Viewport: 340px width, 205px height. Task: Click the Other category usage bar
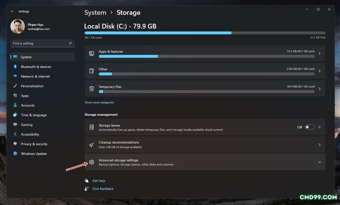[x=206, y=74]
